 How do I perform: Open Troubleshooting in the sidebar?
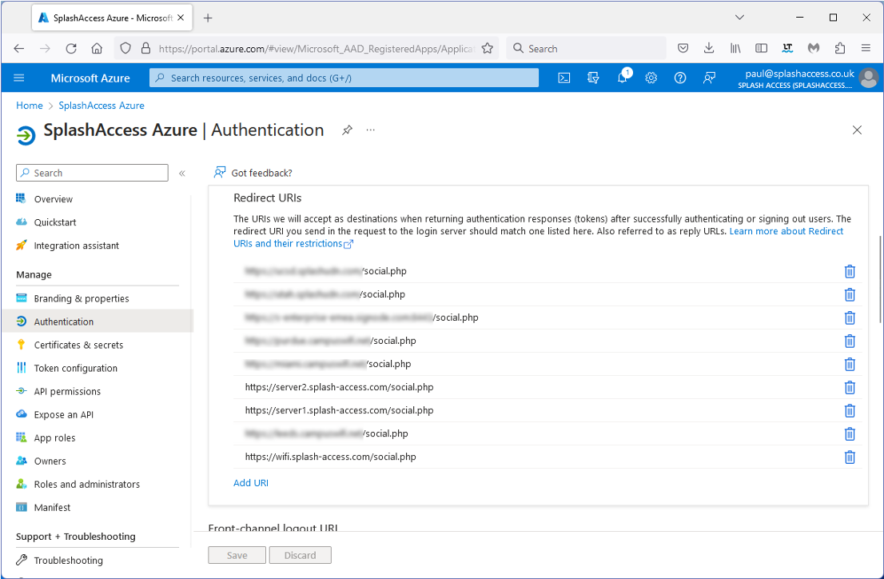point(68,561)
